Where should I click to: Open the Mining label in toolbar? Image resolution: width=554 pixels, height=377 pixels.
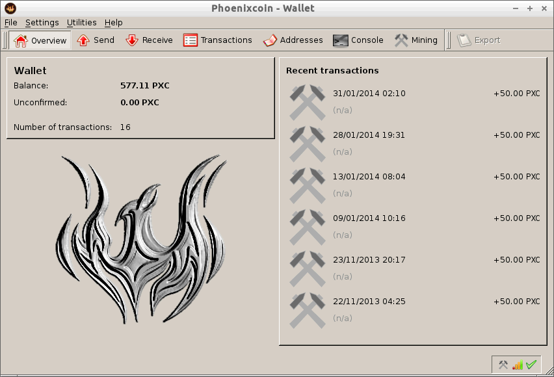click(425, 40)
